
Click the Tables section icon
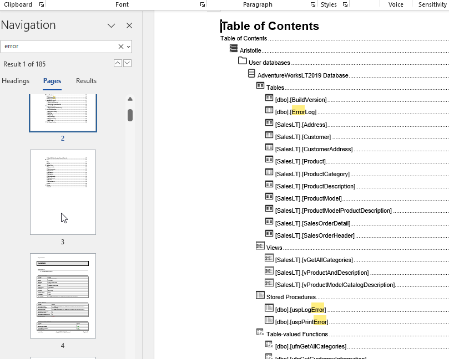pos(260,86)
